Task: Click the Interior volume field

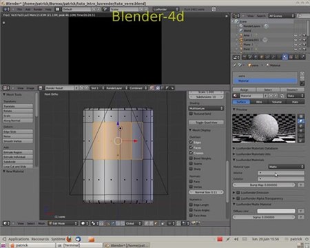Action: [281, 173]
